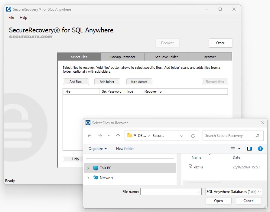This screenshot has width=270, height=212.
Task: Click the File name input field
Action: 168,192
